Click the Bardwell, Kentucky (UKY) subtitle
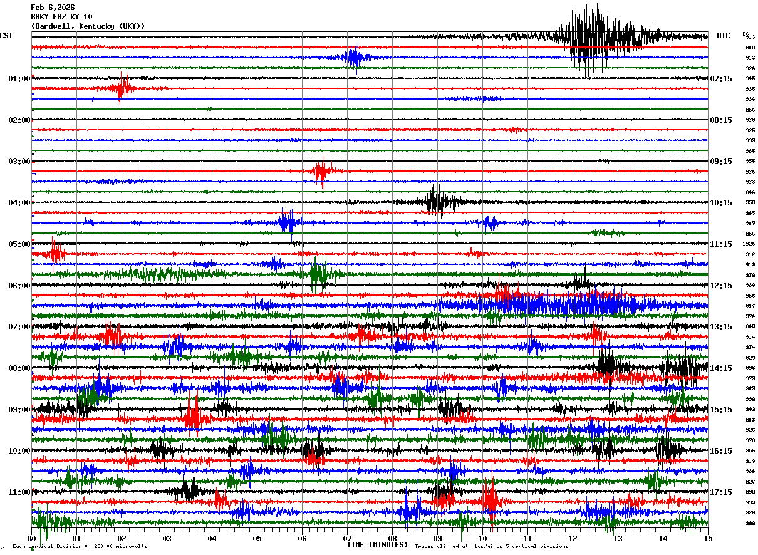This screenshot has height=555, width=758. (x=88, y=26)
